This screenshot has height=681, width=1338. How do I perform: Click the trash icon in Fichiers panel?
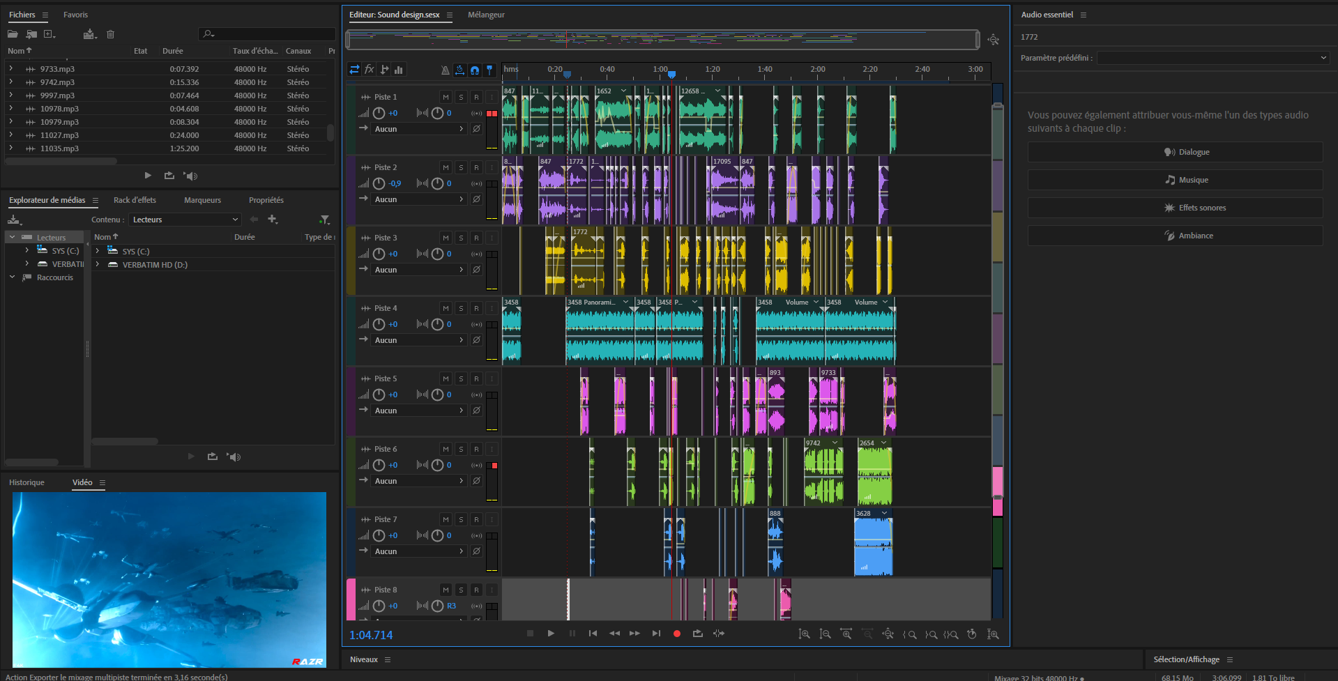110,34
